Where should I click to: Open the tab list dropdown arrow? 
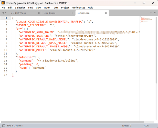[x=155, y=13]
